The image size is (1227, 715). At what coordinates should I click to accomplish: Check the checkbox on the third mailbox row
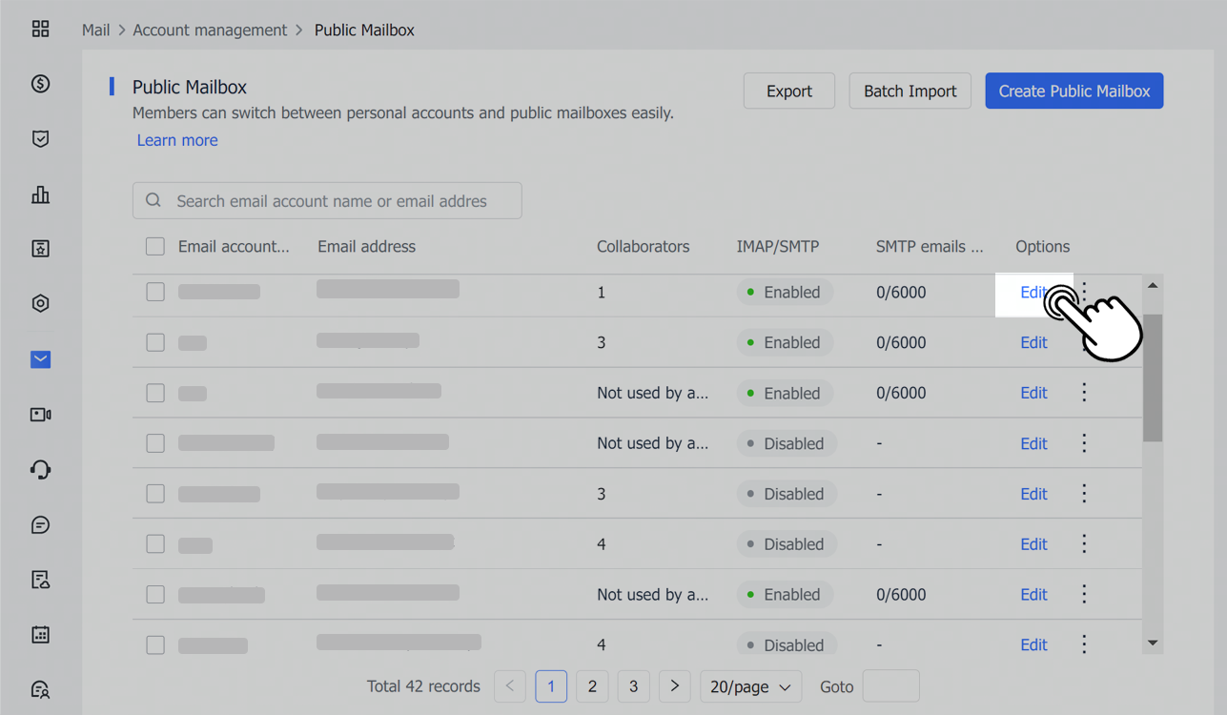[155, 392]
